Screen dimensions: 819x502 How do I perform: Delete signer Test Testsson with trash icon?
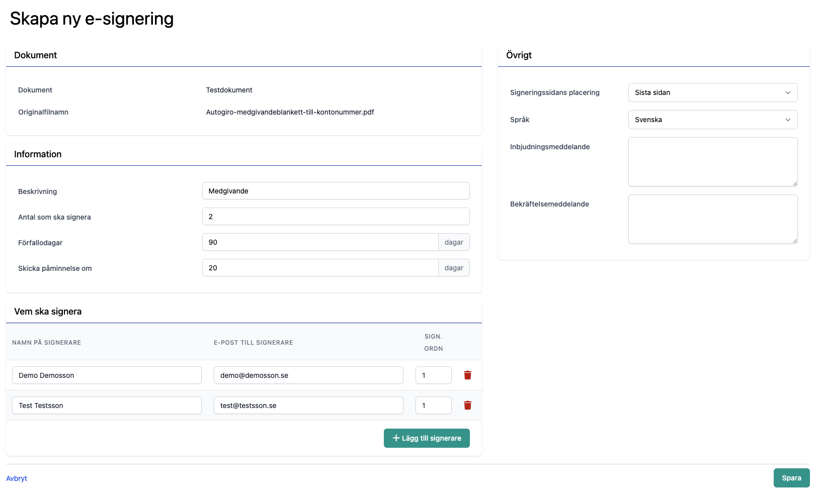tap(467, 406)
